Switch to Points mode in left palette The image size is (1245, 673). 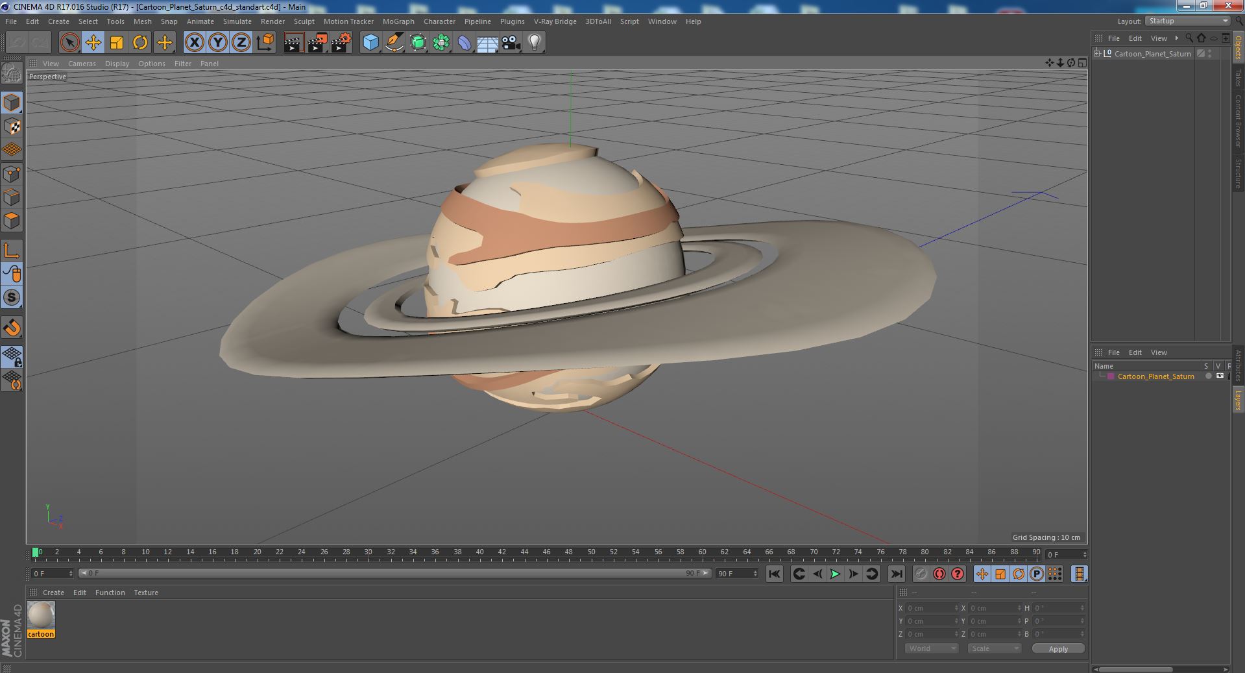click(12, 173)
